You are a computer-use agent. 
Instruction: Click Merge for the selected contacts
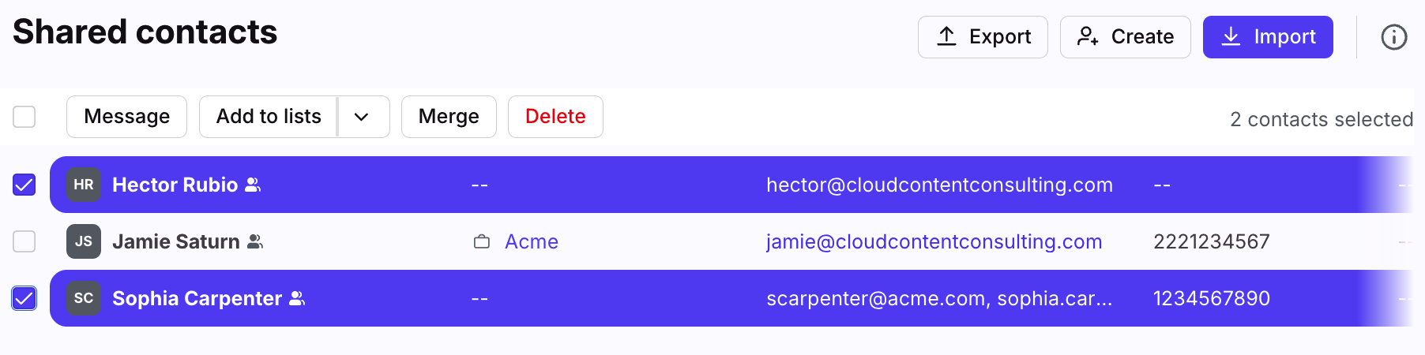[449, 117]
